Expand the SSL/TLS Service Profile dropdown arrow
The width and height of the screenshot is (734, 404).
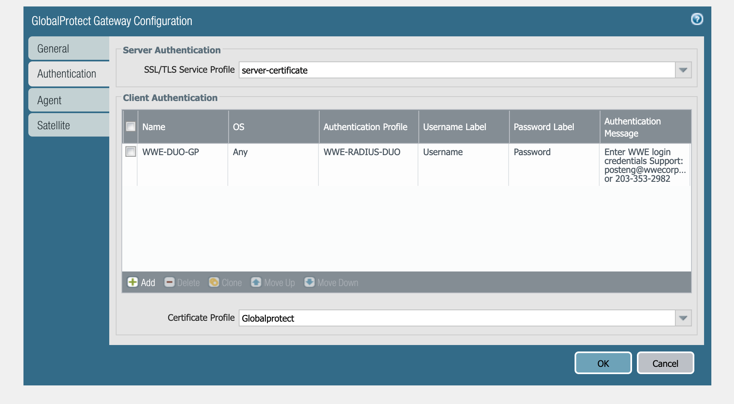683,70
